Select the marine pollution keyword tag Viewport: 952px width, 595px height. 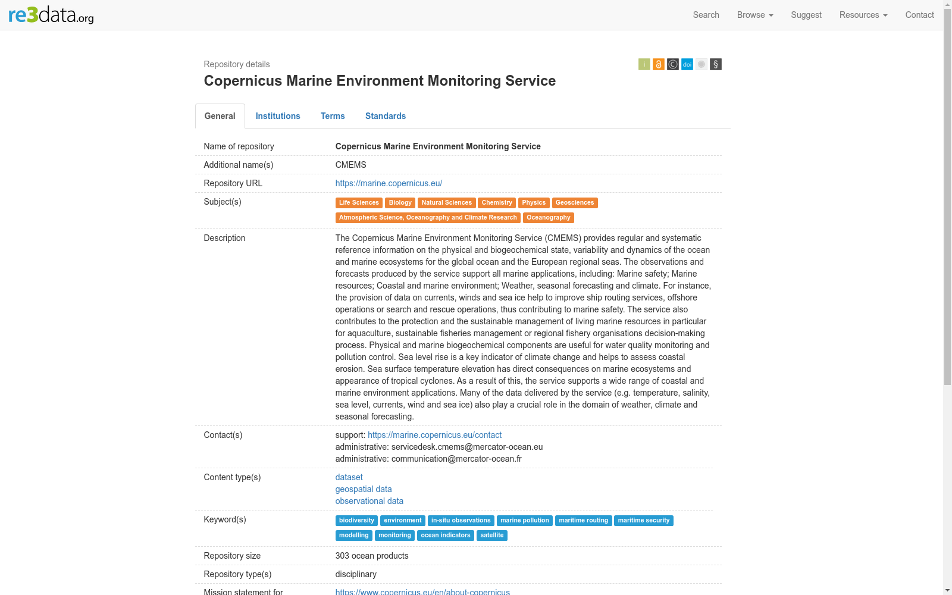coord(525,521)
